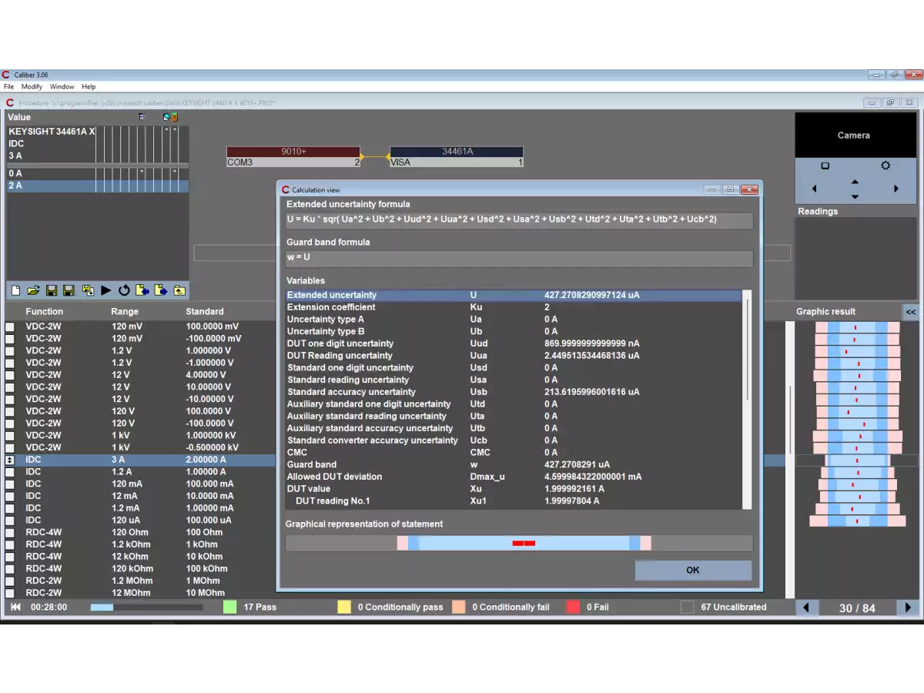Screen dimensions: 924x693
Task: Tick the checkbox for VDC-2W 100.0000 mV row
Action: 10,326
